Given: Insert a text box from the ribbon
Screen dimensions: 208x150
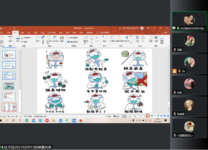Looking at the screenshot, I should pos(112,39).
